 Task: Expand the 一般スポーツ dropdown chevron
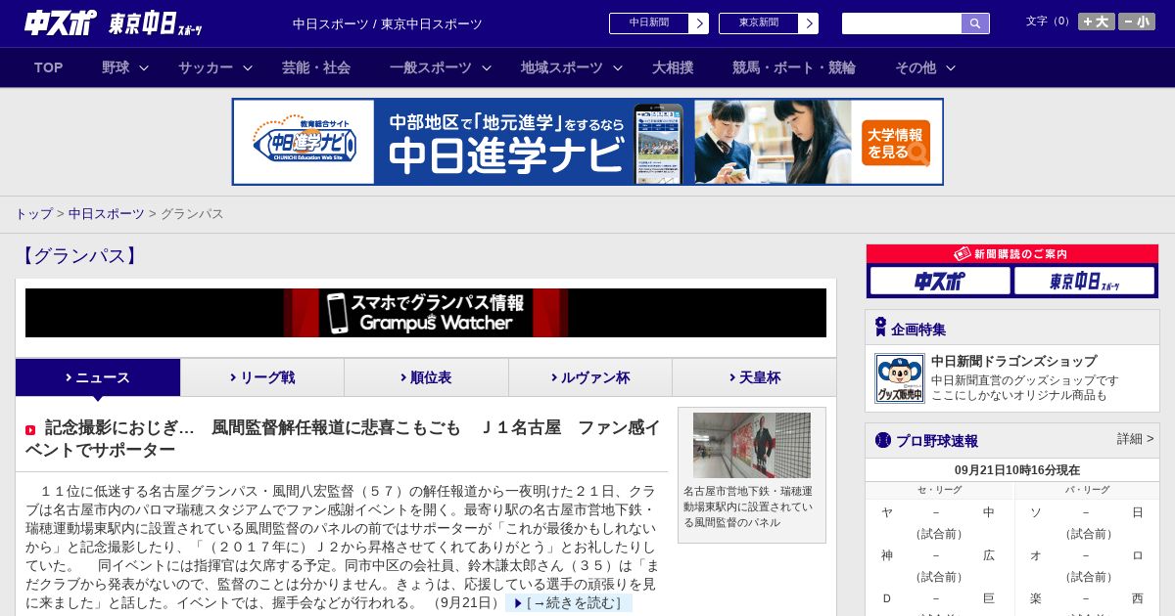click(x=486, y=67)
